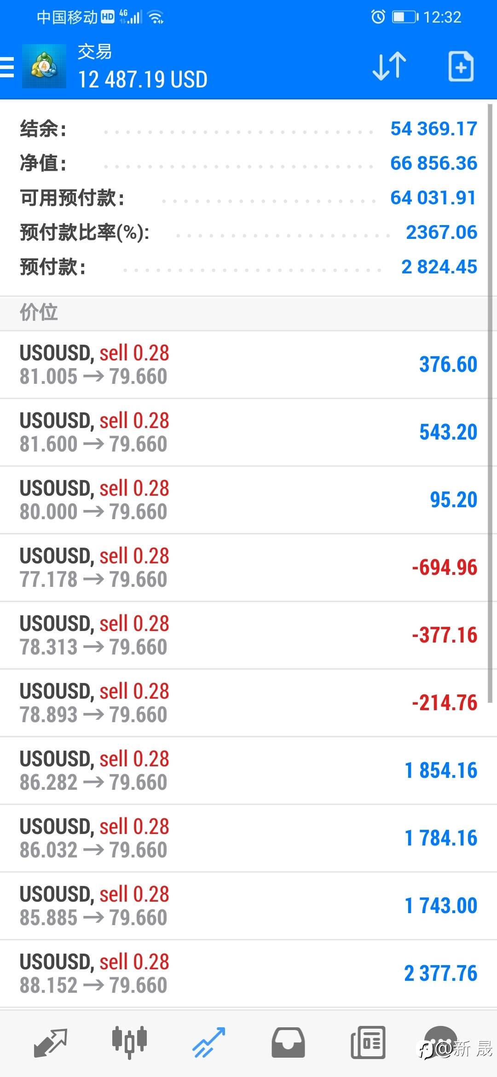Open the Chat messages tab
This screenshot has height=1077, width=497.
(x=441, y=1042)
